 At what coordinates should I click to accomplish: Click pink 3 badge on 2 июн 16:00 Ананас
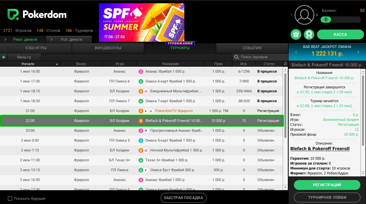141,180
